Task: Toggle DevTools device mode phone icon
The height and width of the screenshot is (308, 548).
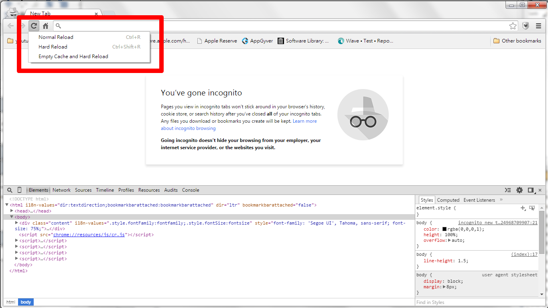Action: (19, 190)
